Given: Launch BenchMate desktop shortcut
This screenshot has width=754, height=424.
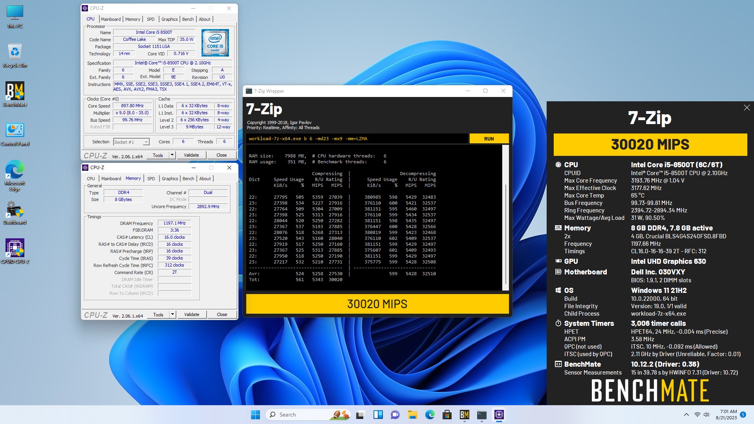Looking at the screenshot, I should click(x=15, y=94).
